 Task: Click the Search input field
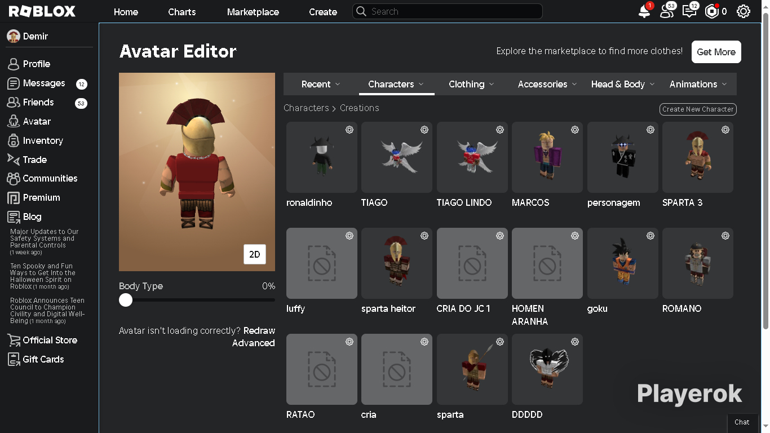click(448, 11)
